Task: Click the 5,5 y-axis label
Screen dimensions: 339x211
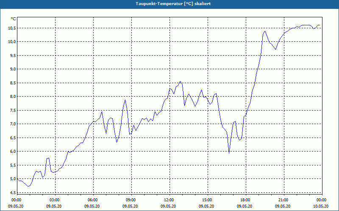Action: click(13, 165)
